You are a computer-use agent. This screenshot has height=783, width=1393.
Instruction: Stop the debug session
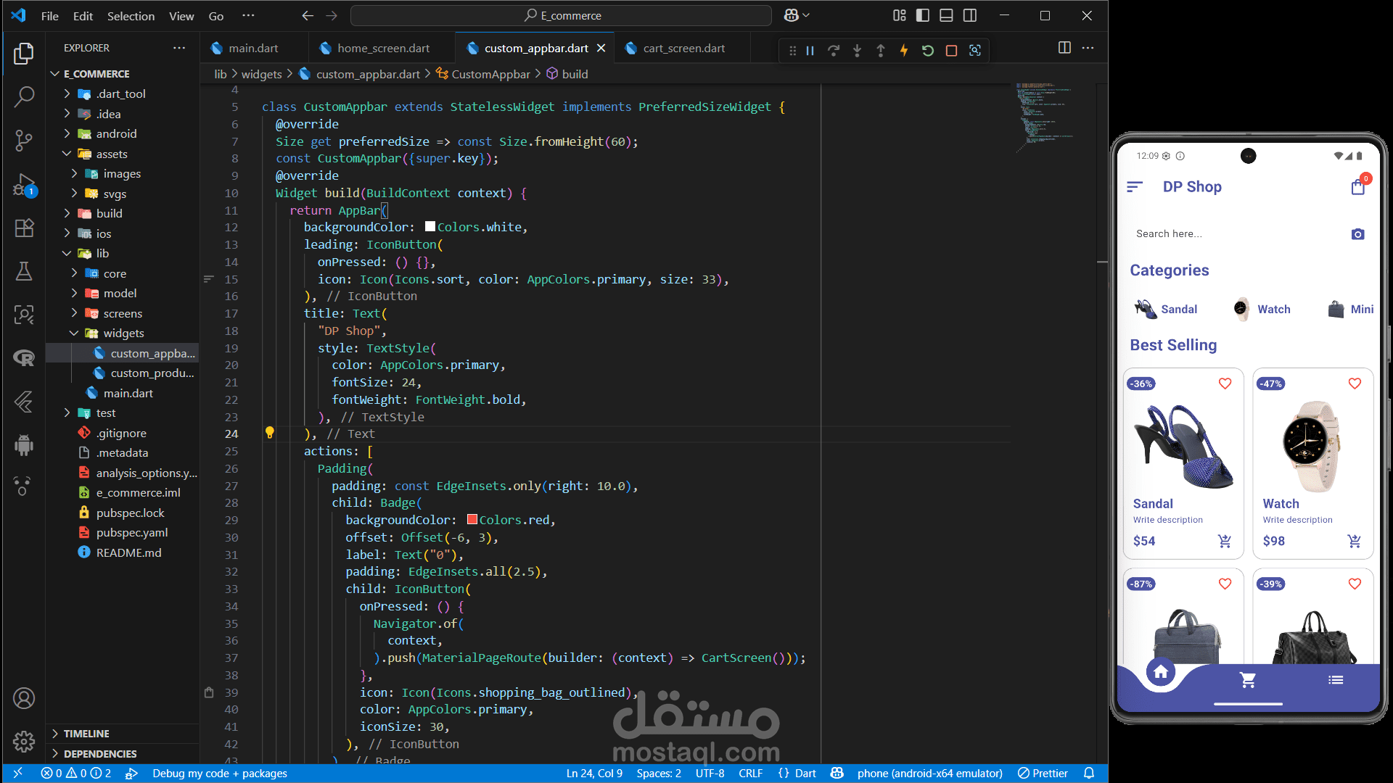[x=951, y=51]
